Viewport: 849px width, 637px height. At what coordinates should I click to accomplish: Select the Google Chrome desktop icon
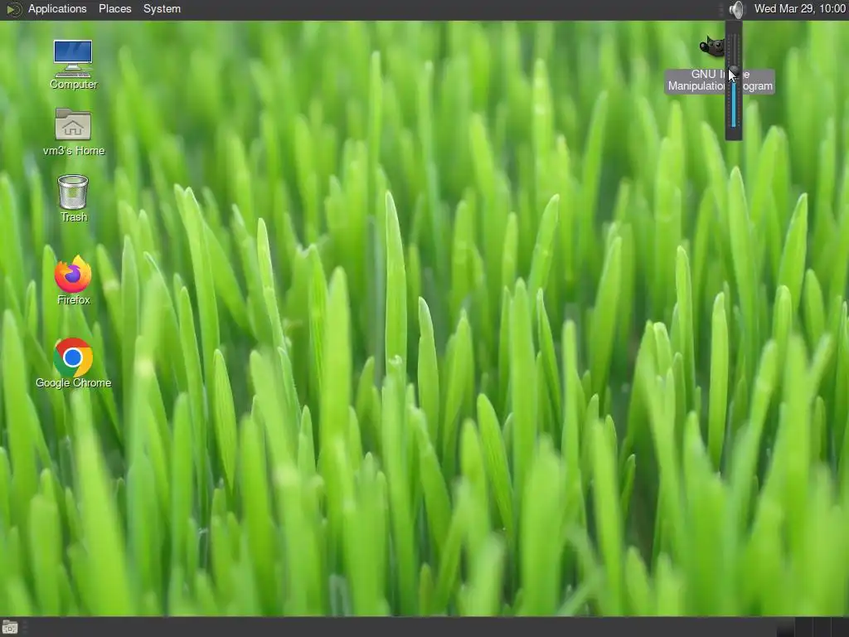pyautogui.click(x=73, y=357)
